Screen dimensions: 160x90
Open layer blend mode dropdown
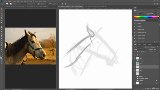[x=141, y=49]
